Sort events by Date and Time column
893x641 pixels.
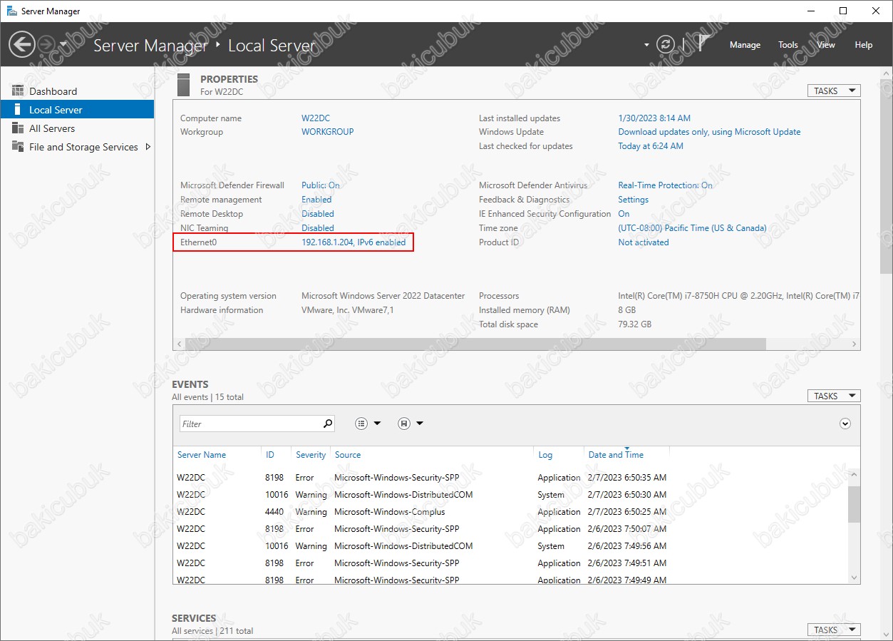[x=616, y=455]
